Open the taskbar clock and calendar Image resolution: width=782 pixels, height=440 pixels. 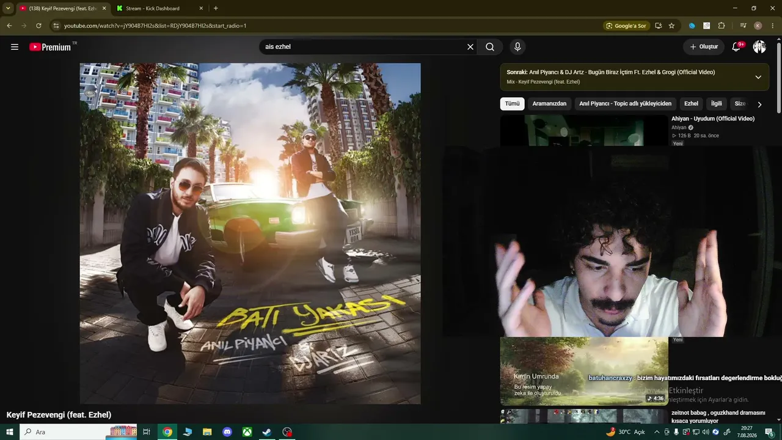coord(746,432)
